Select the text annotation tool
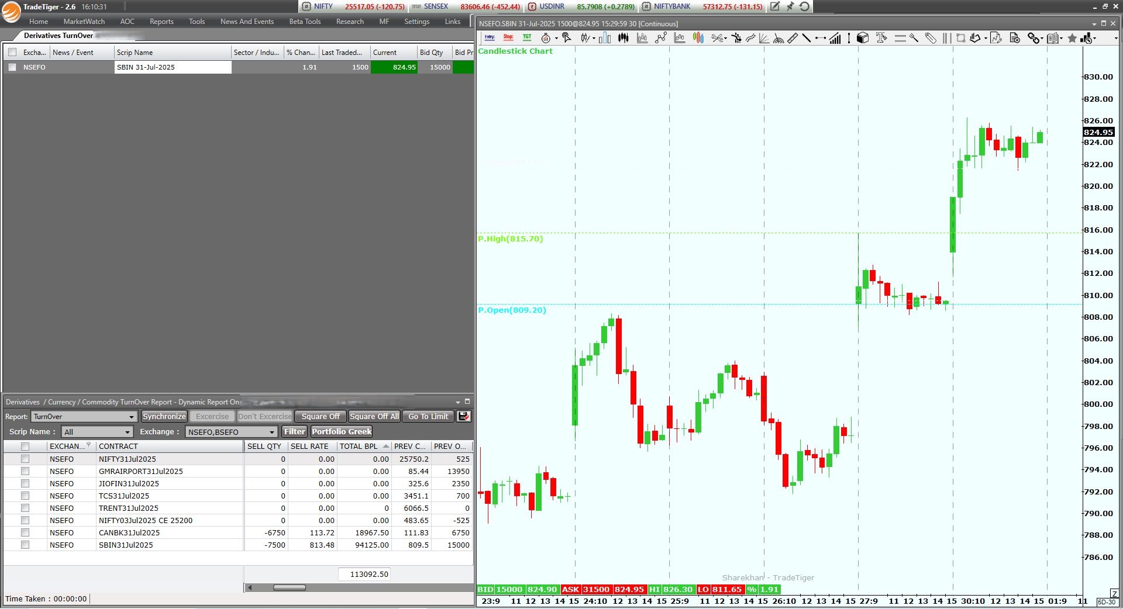The width and height of the screenshot is (1123, 609). (x=881, y=38)
